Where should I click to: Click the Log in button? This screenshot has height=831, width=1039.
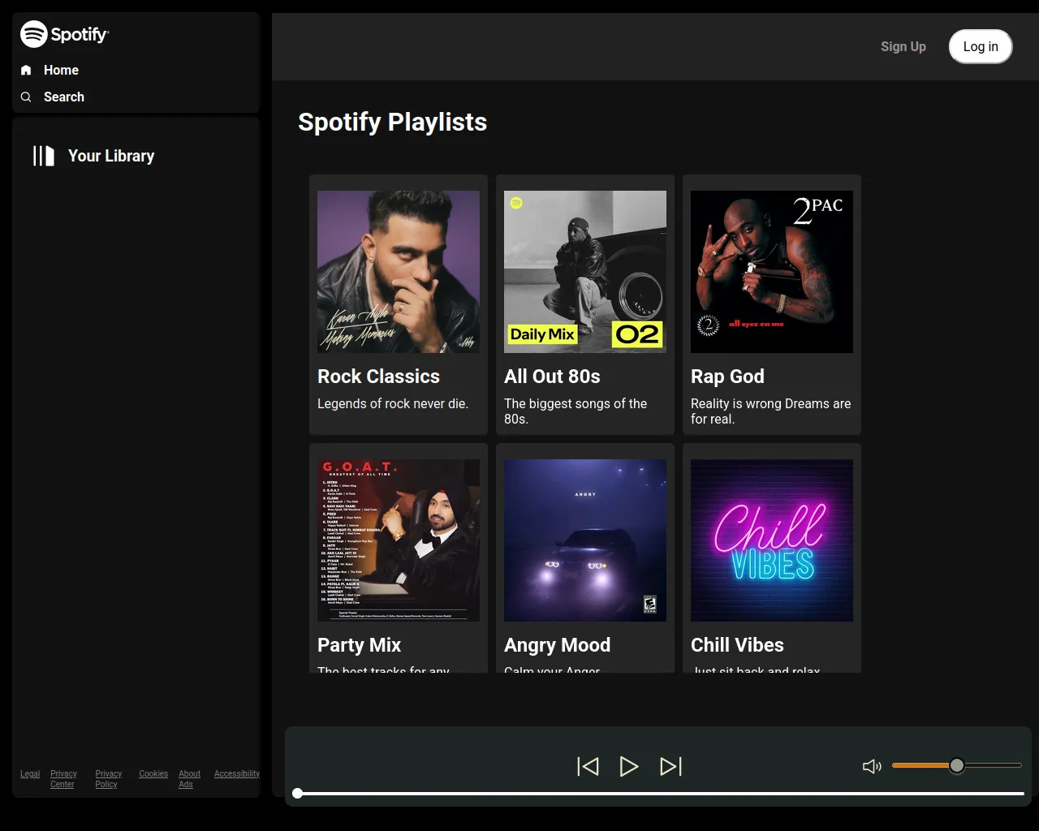(981, 46)
